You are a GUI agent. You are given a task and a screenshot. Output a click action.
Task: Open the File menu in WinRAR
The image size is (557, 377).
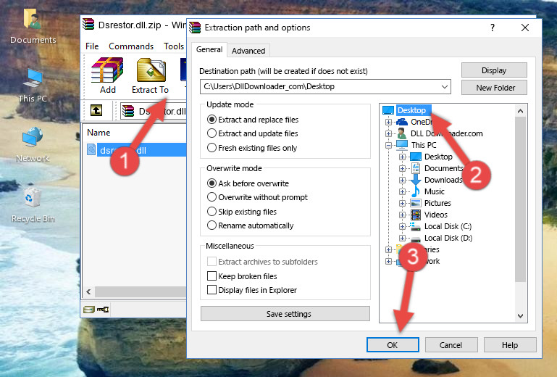coord(92,46)
